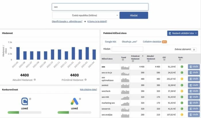Click the Collabim competition progress bar
The image size is (201, 118).
pyautogui.click(x=25, y=113)
